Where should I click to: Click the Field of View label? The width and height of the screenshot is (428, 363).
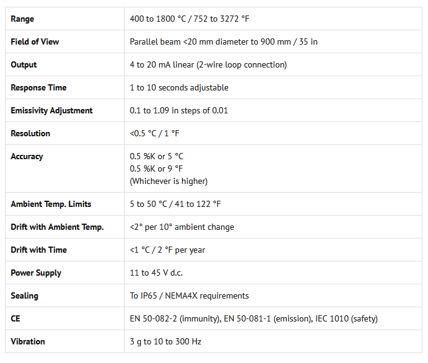click(35, 42)
